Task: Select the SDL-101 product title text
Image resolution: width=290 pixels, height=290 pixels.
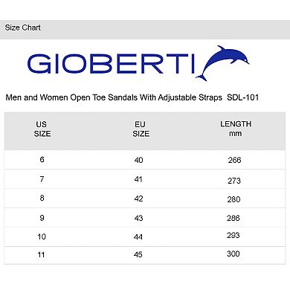Action: (x=132, y=97)
